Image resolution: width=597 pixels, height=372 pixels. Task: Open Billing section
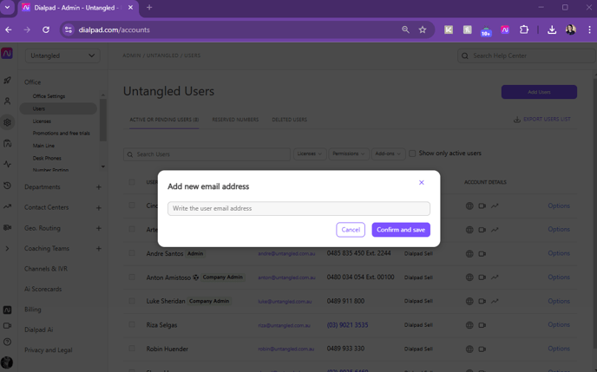click(33, 310)
